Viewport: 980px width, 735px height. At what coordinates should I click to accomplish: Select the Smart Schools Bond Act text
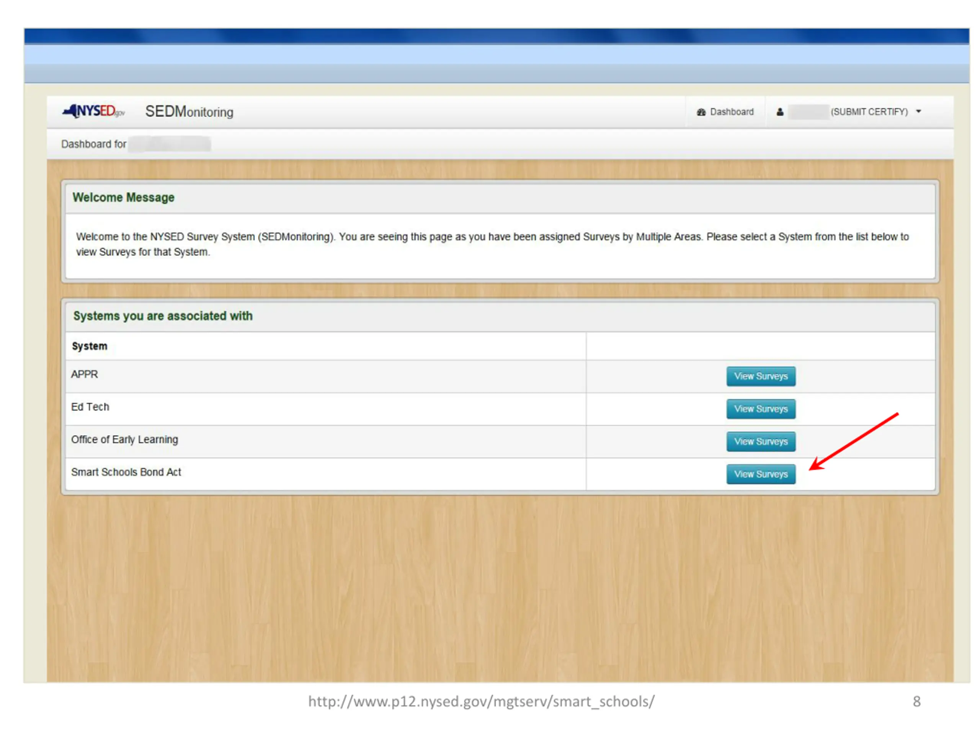click(126, 472)
